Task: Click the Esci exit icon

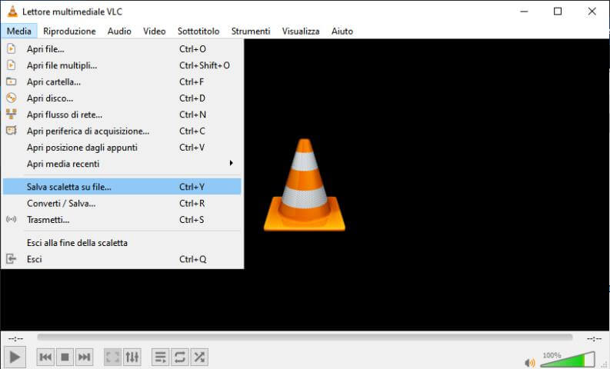Action: click(12, 258)
